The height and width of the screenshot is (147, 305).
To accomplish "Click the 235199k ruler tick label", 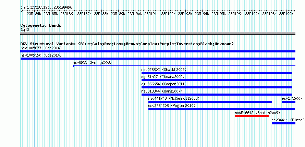I will click(x=286, y=14).
